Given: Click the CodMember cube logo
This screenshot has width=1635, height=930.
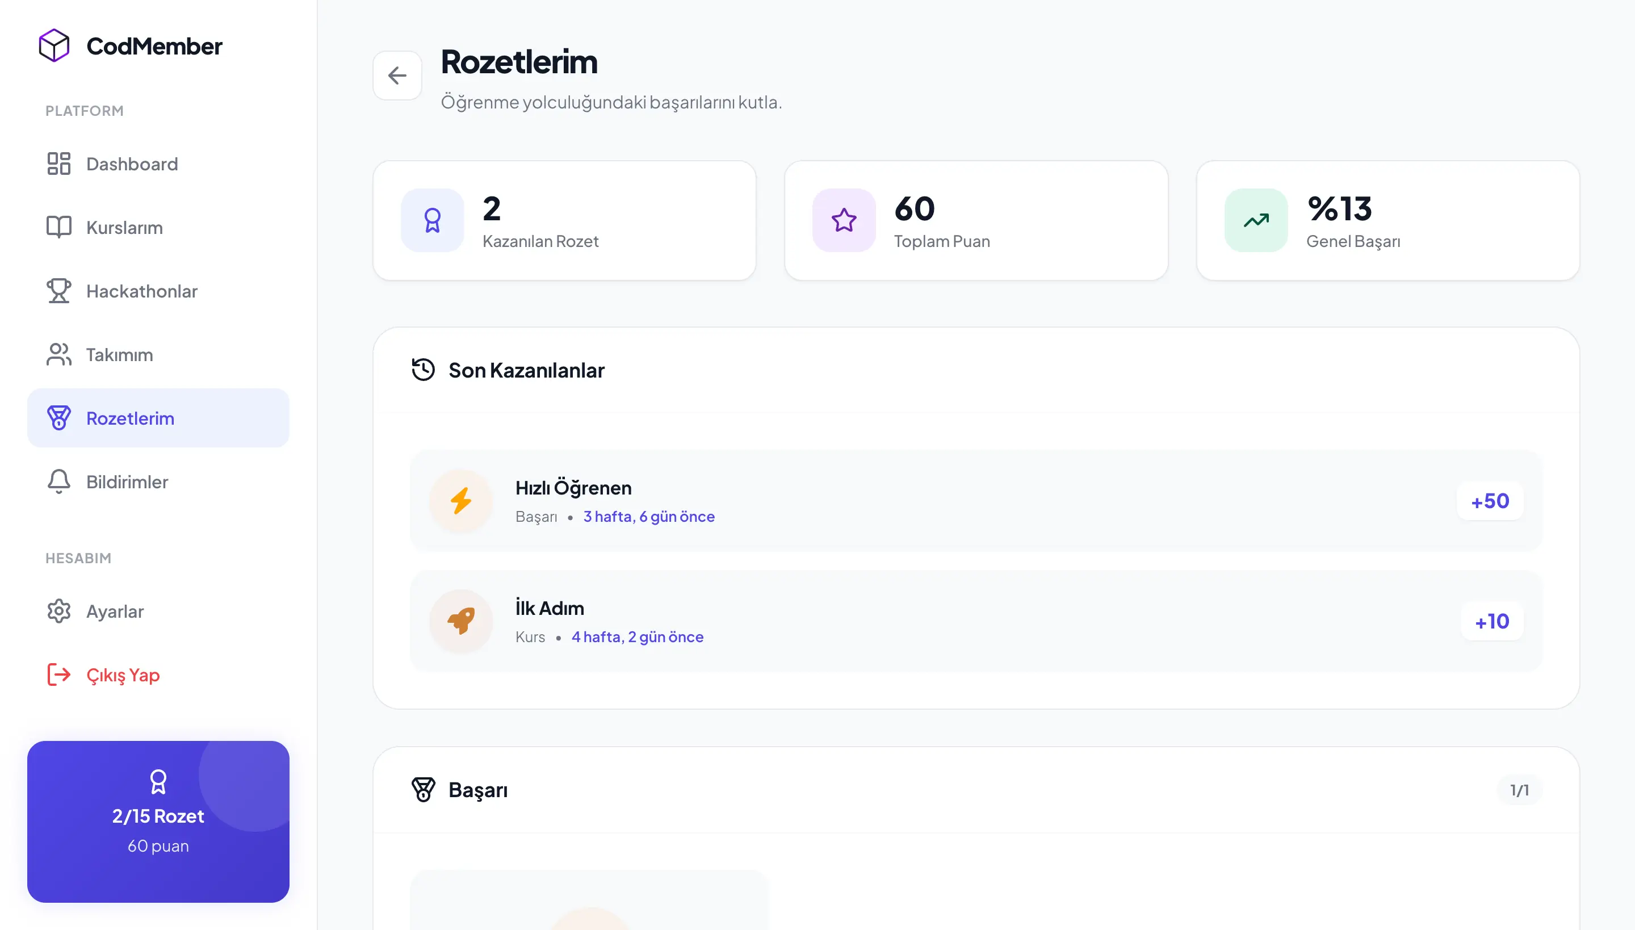Looking at the screenshot, I should (x=54, y=45).
